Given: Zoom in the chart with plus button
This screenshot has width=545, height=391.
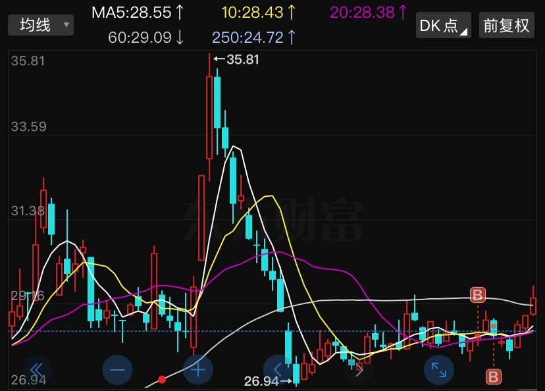Looking at the screenshot, I should (x=198, y=370).
